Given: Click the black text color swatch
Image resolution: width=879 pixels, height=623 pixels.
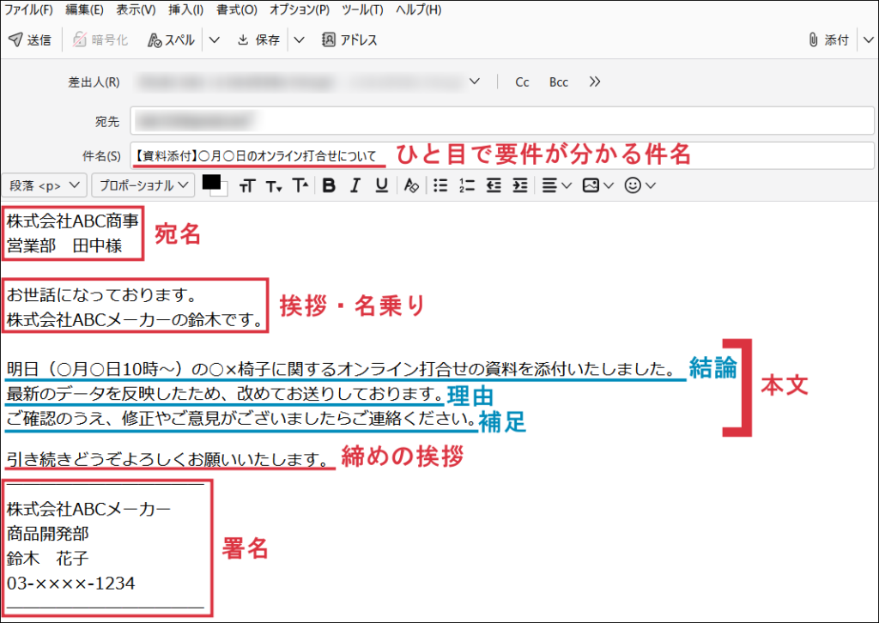Looking at the screenshot, I should (x=210, y=182).
